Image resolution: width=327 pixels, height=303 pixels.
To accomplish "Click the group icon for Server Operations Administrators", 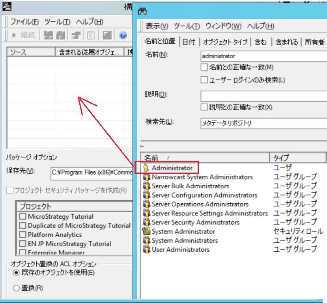I will 146,204.
